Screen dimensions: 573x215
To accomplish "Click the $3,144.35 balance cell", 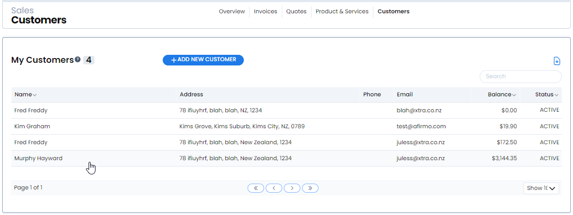I will tap(504, 159).
